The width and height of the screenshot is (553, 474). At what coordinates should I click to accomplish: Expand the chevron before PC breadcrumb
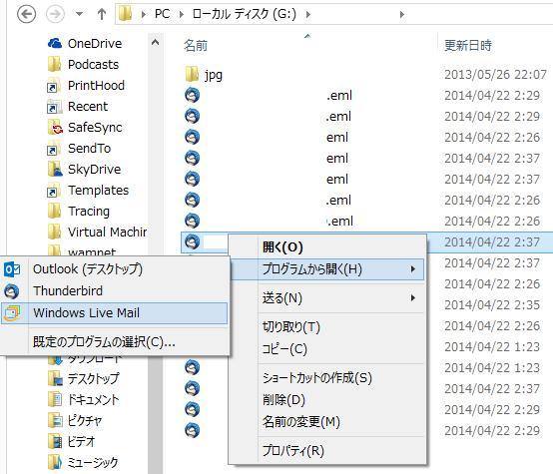point(144,14)
